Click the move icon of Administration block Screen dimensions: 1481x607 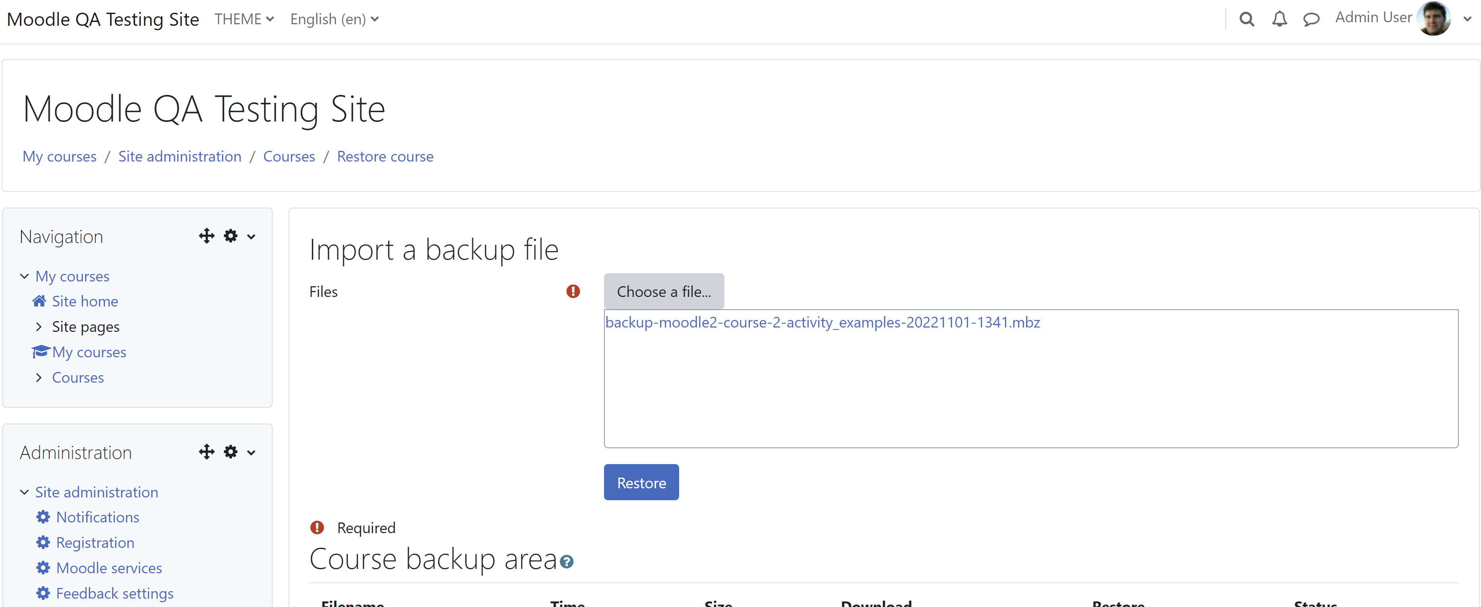(x=206, y=452)
